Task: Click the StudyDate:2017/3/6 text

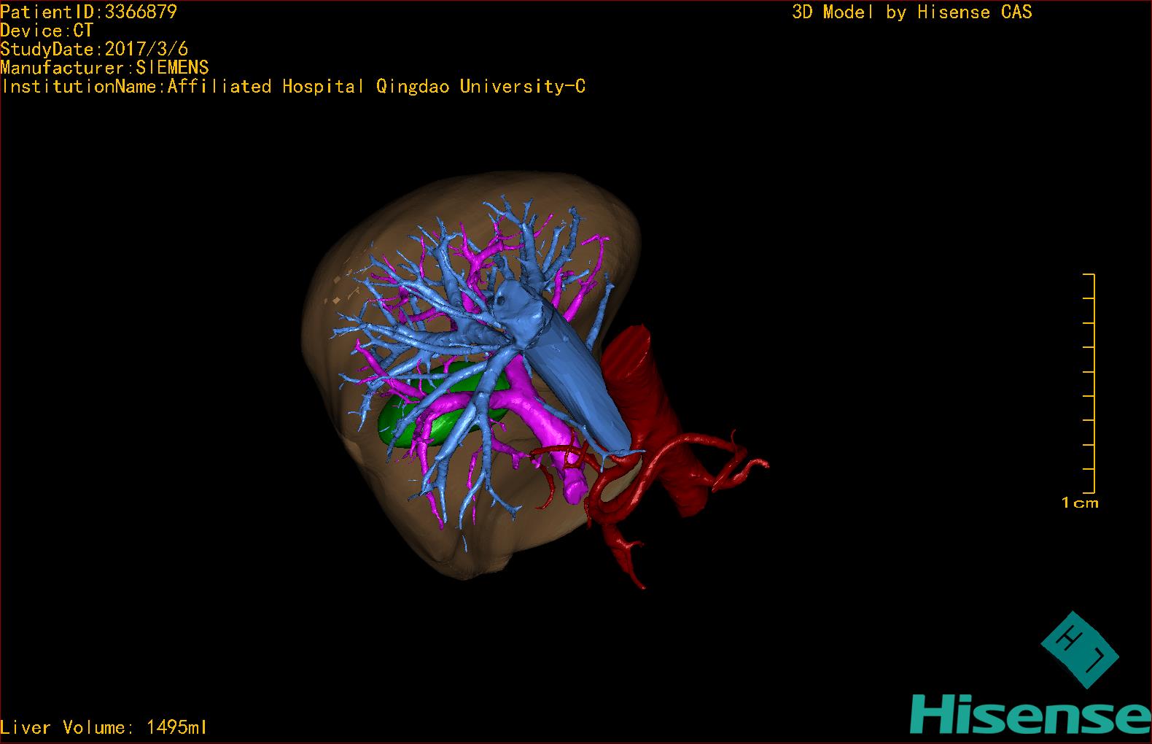Action: point(94,49)
